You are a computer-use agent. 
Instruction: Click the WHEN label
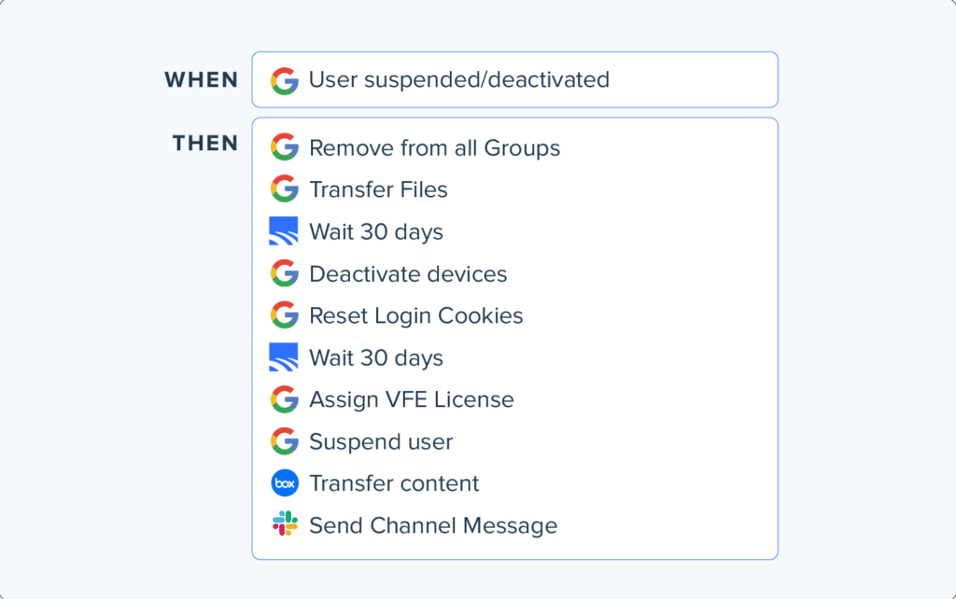point(201,79)
